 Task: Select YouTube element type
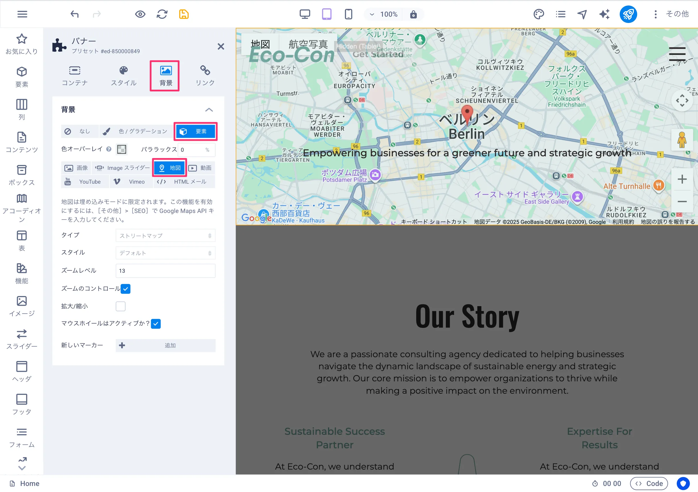[x=85, y=182]
